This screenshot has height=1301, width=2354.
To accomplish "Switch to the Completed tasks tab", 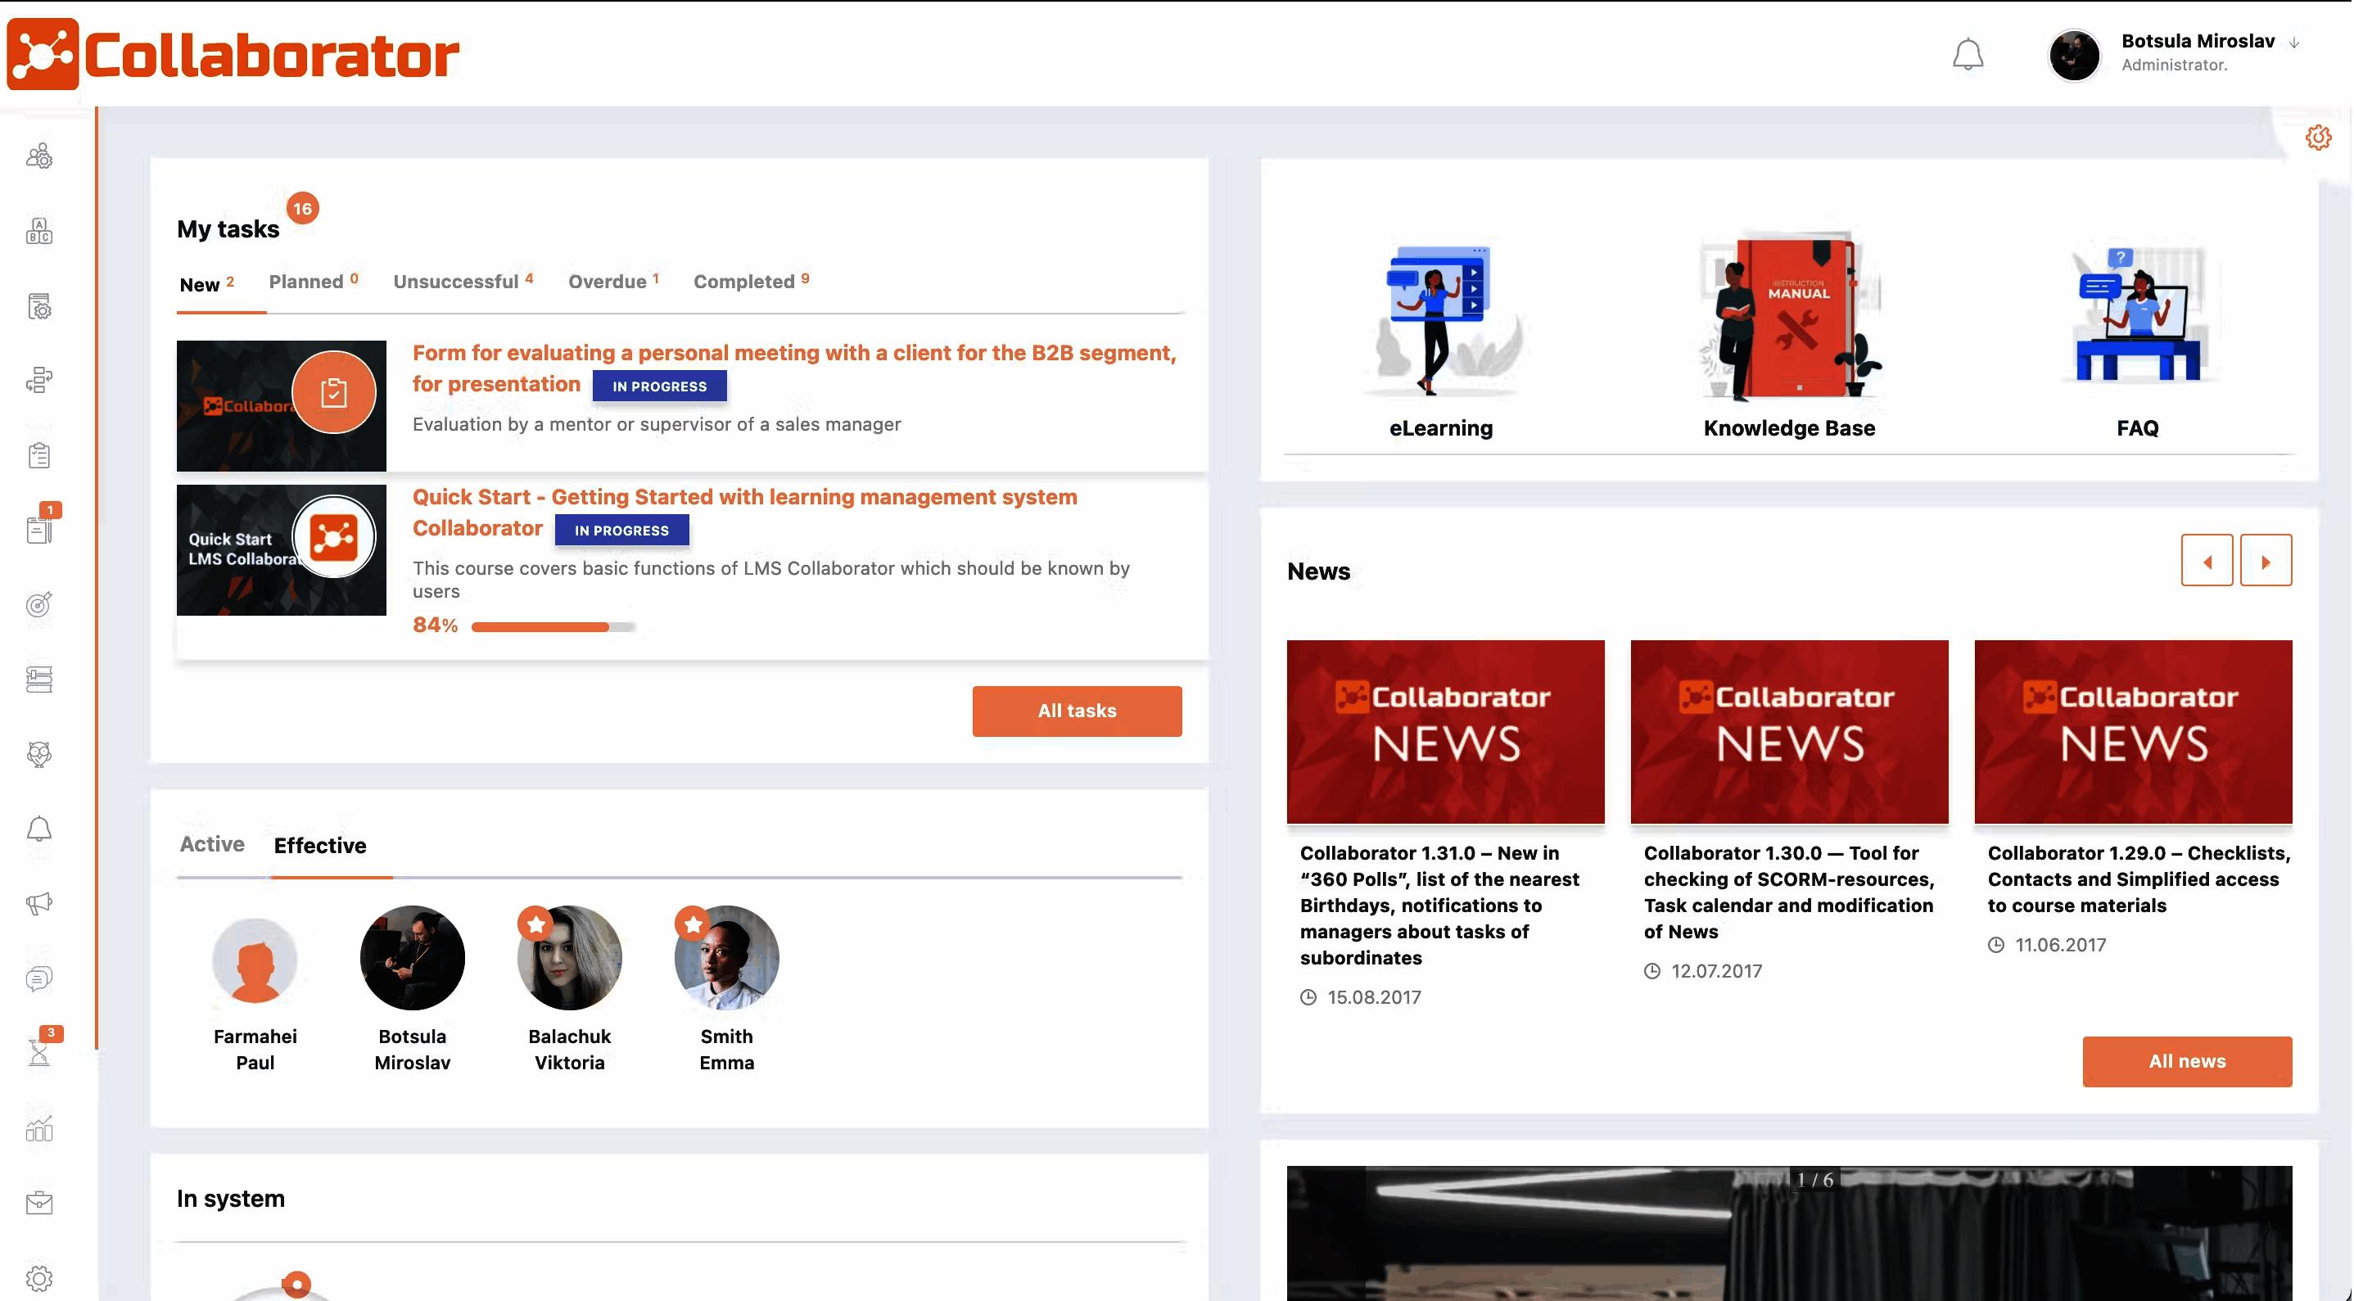I will pos(742,282).
